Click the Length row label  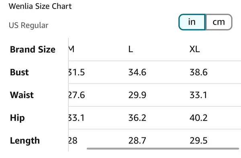point(25,141)
